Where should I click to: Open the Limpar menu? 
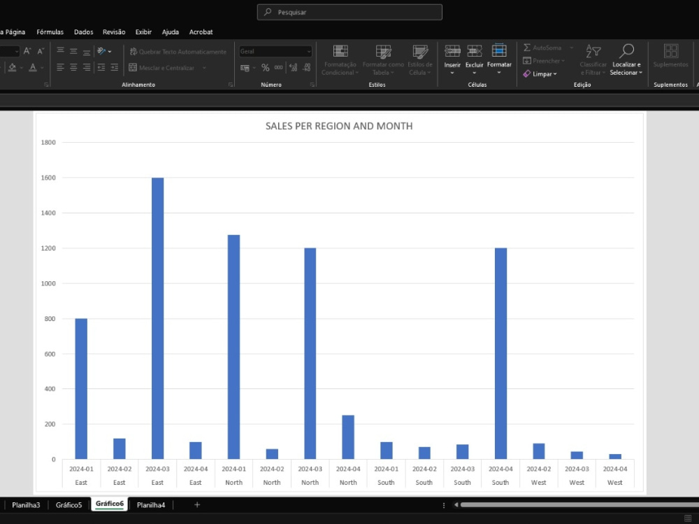[x=540, y=73]
